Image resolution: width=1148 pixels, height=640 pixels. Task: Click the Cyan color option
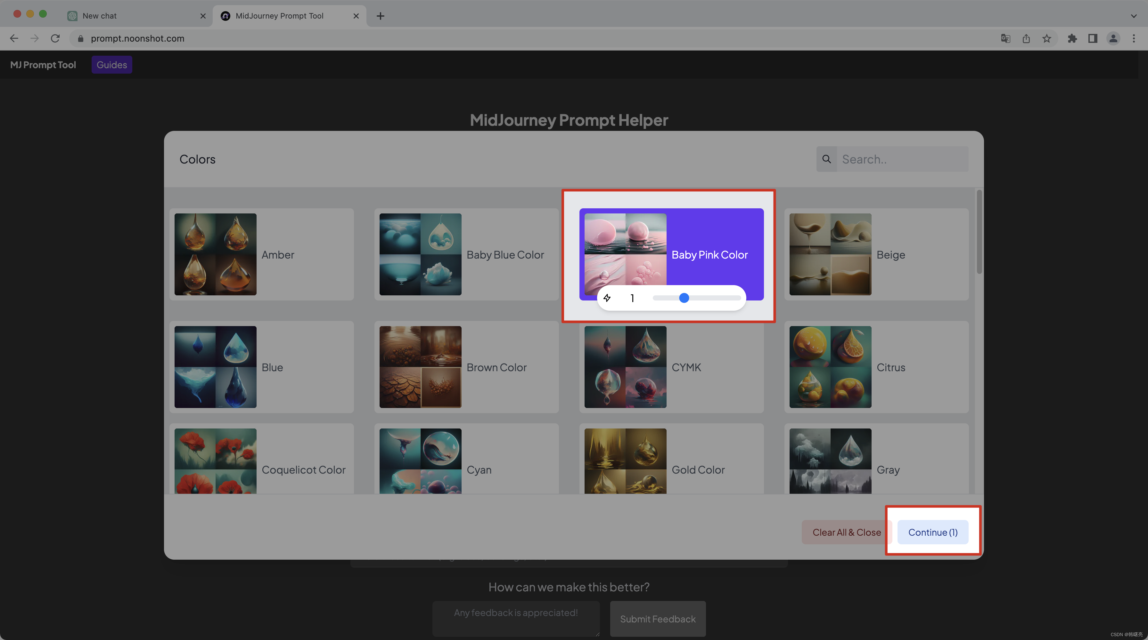point(465,470)
